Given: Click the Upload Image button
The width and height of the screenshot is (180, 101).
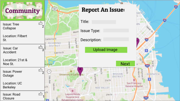Looking at the screenshot, I should click(106, 50).
